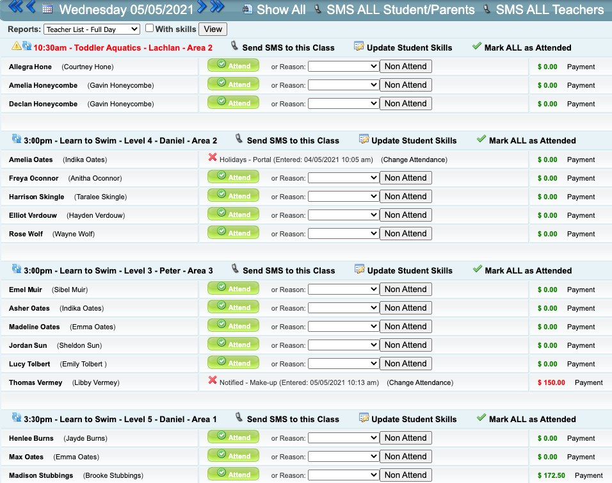Click Non Attend for Asher Oates
612x483 pixels.
click(405, 307)
